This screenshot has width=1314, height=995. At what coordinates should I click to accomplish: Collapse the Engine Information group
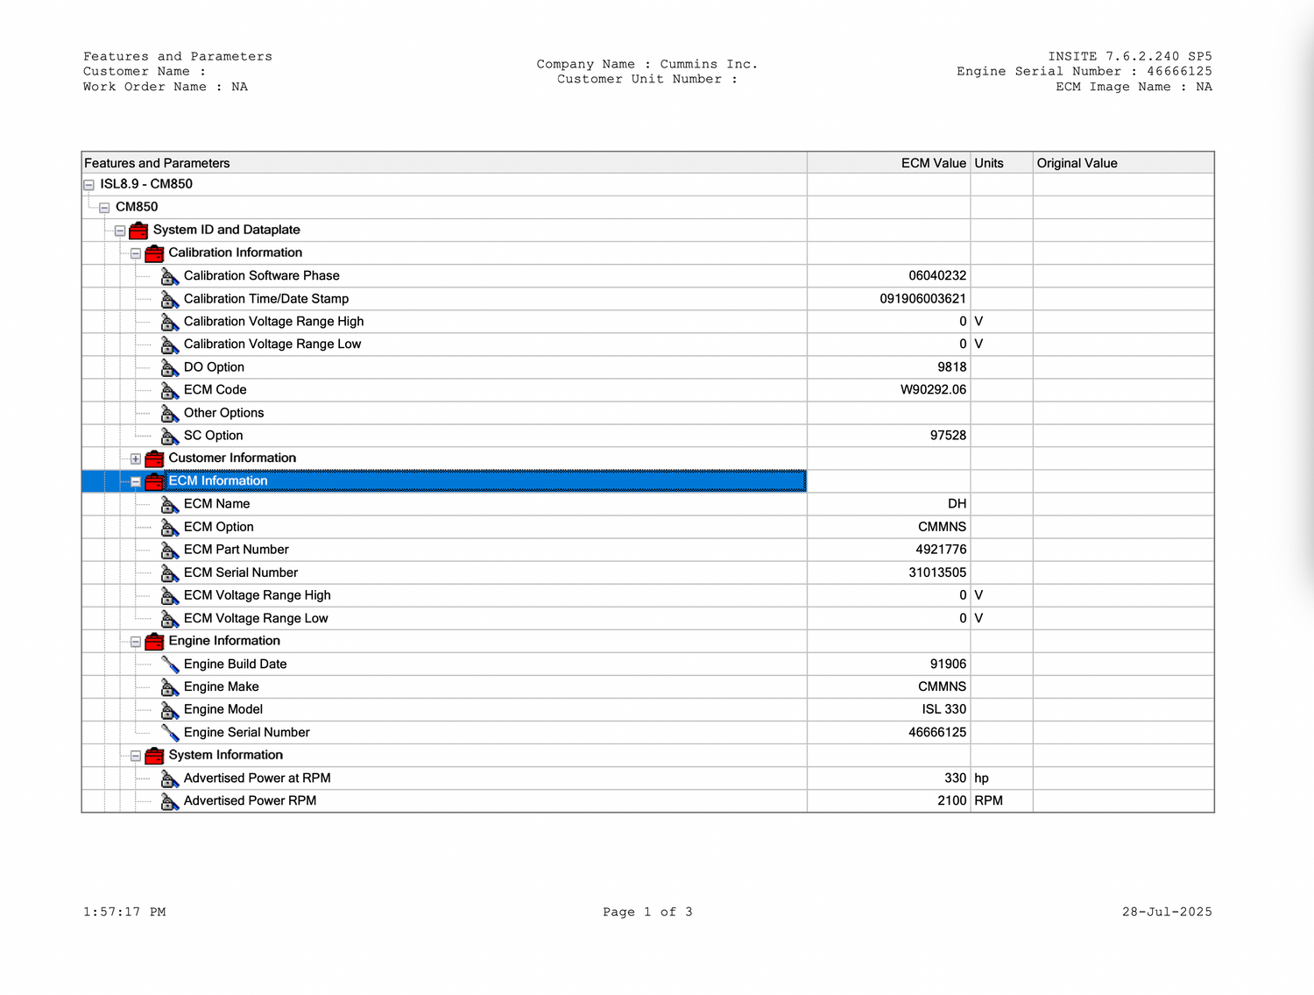point(136,642)
